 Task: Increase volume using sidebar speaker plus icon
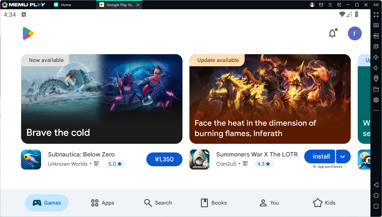click(x=376, y=57)
